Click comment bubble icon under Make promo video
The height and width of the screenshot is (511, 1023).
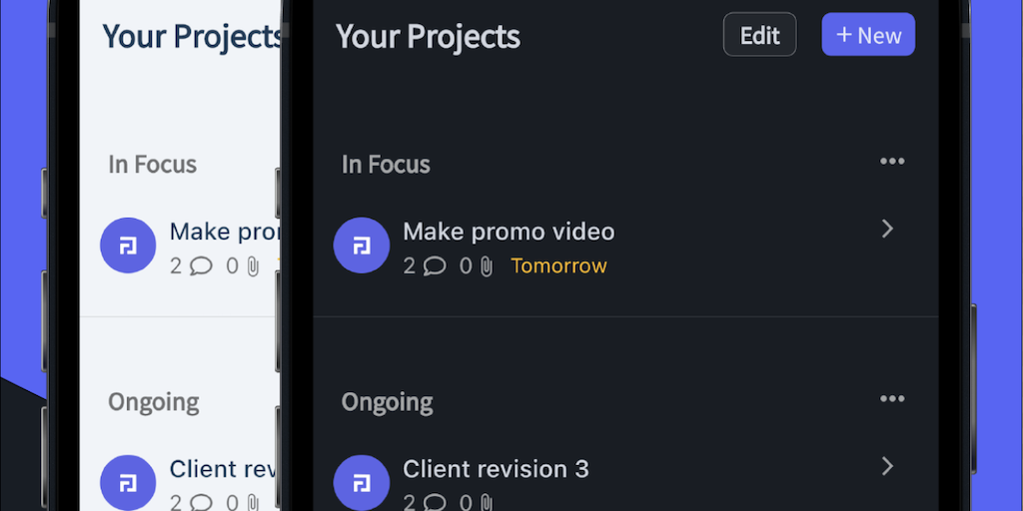[435, 266]
